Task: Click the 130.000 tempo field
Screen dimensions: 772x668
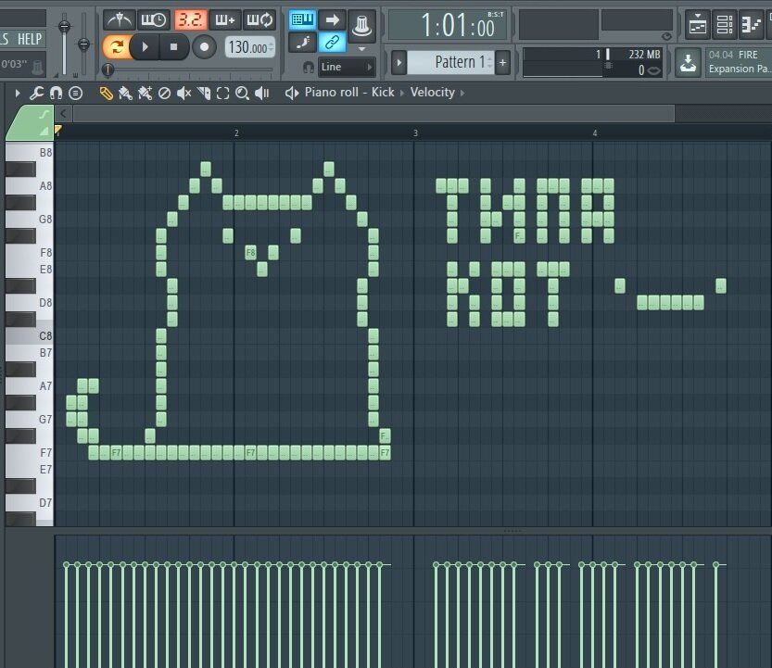Action: [x=250, y=47]
